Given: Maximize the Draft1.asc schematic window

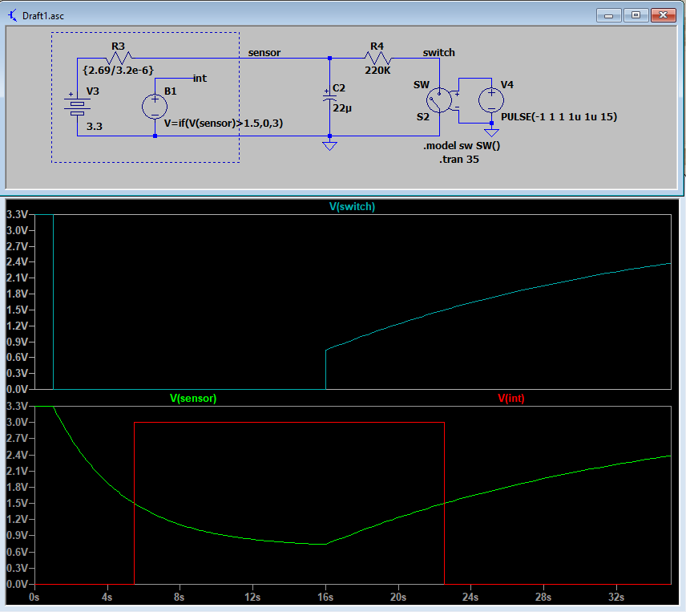Looking at the screenshot, I should 636,15.
